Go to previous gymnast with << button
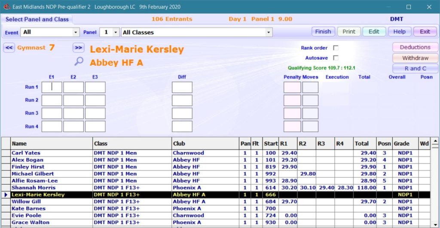The width and height of the screenshot is (440, 228). [x=9, y=48]
